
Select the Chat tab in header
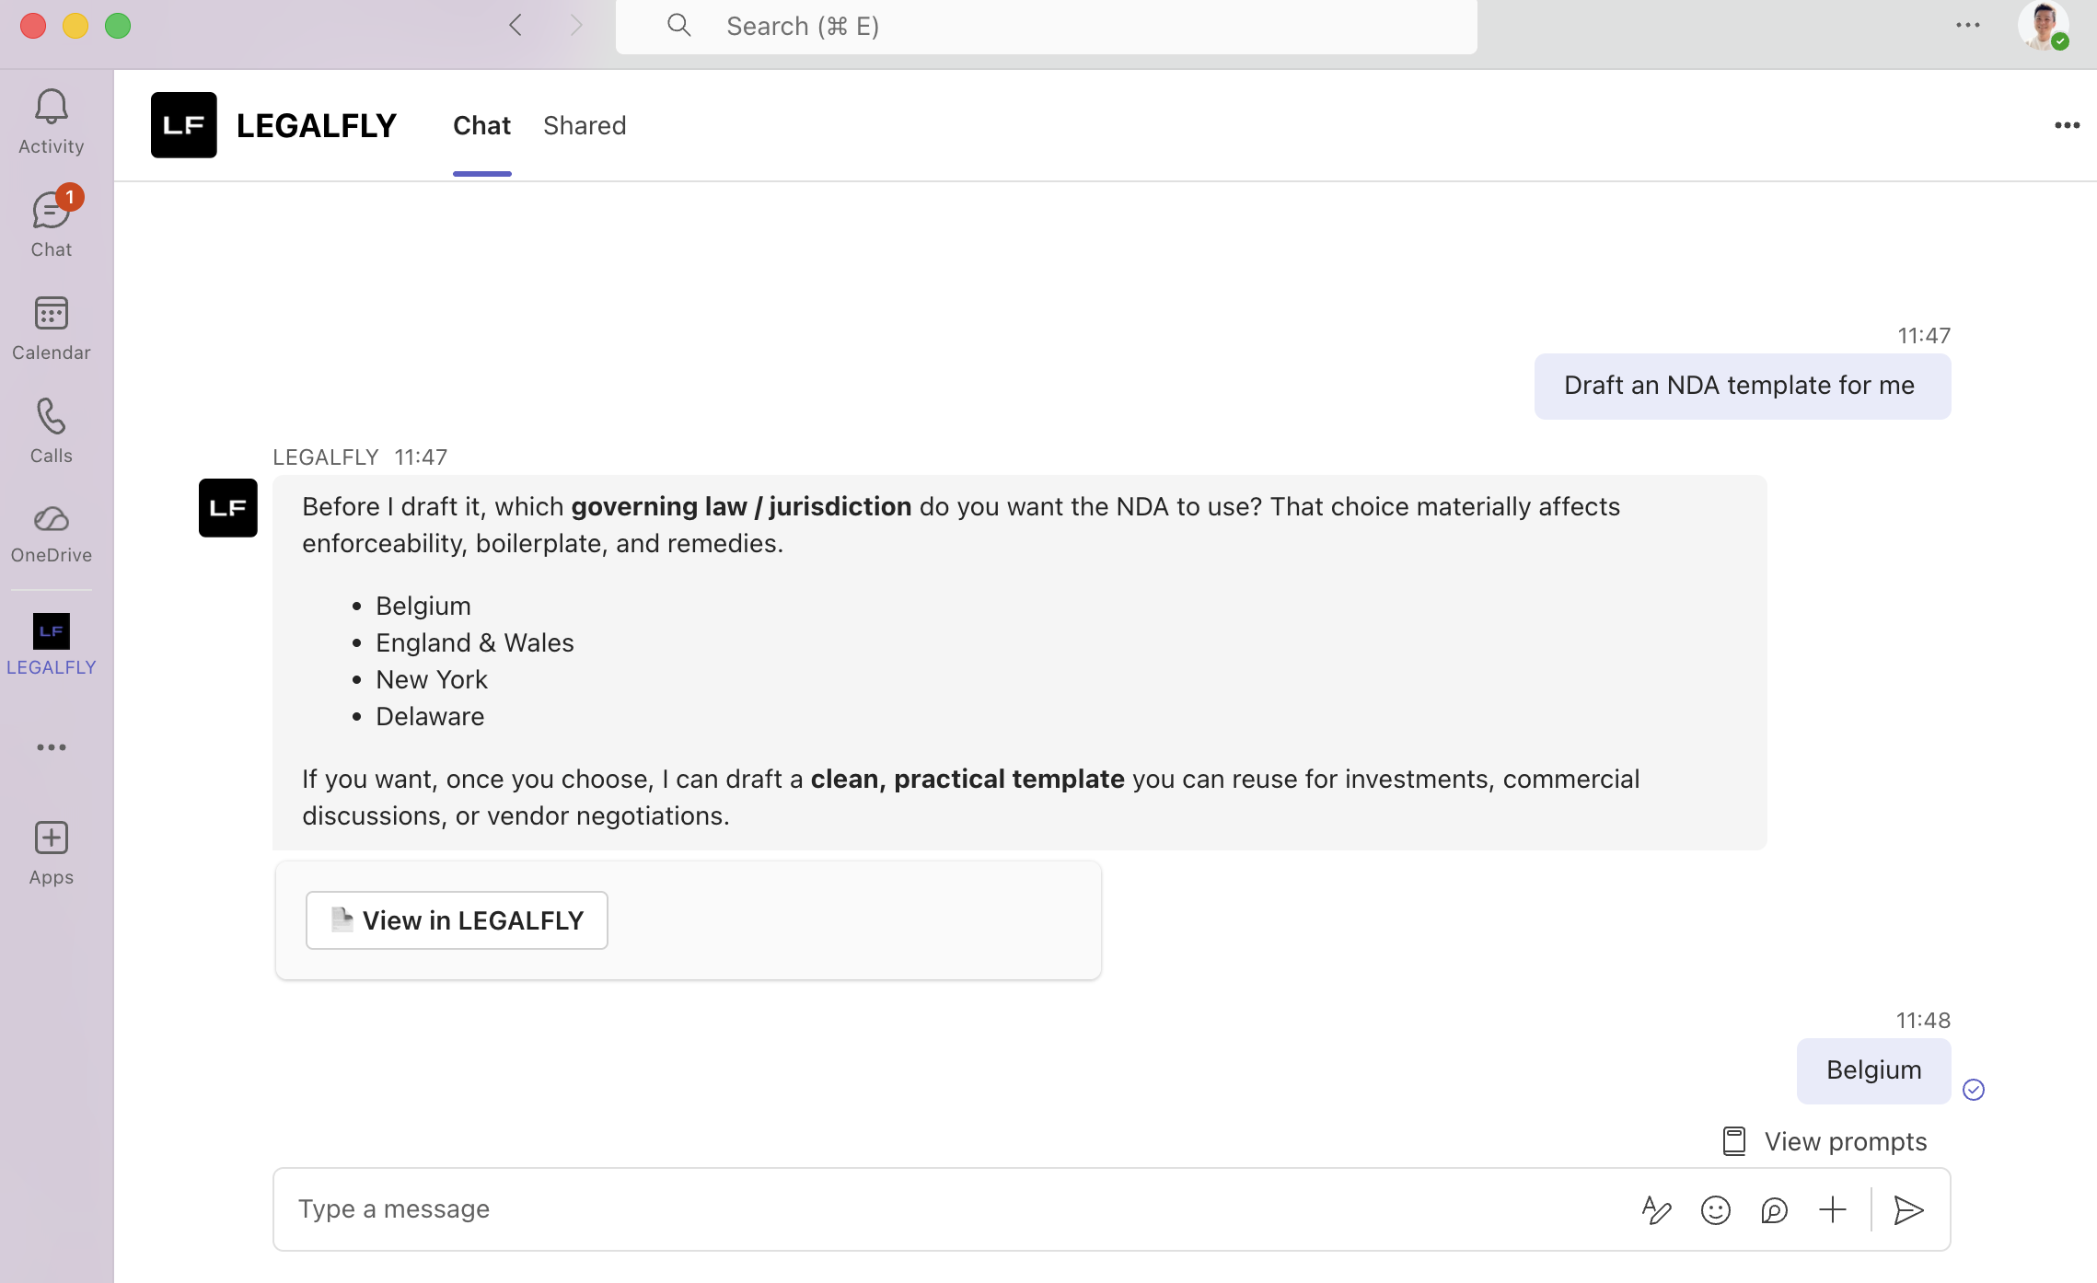tap(481, 125)
